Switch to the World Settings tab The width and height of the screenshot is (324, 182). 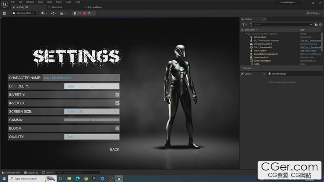point(279,74)
